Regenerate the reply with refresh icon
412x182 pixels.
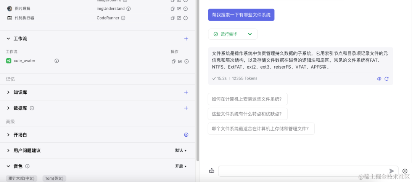click(386, 79)
